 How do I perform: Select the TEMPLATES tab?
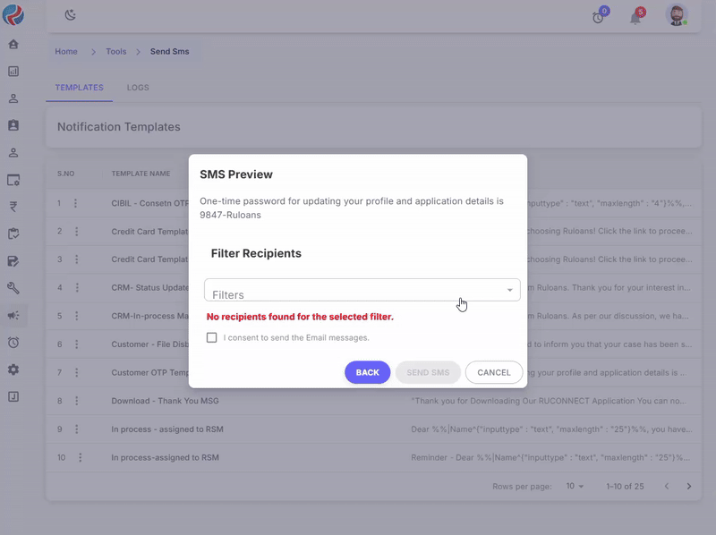point(79,88)
